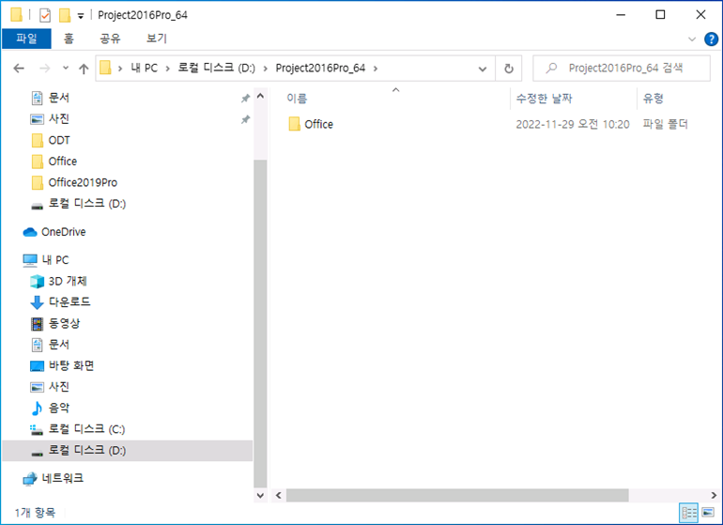Click the folder icon in address bar
The height and width of the screenshot is (525, 723).
[x=105, y=69]
